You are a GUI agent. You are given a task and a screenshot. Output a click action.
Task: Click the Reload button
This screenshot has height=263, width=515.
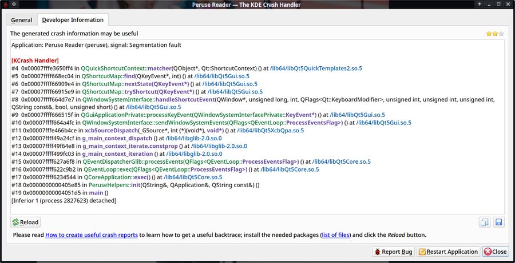click(x=25, y=222)
